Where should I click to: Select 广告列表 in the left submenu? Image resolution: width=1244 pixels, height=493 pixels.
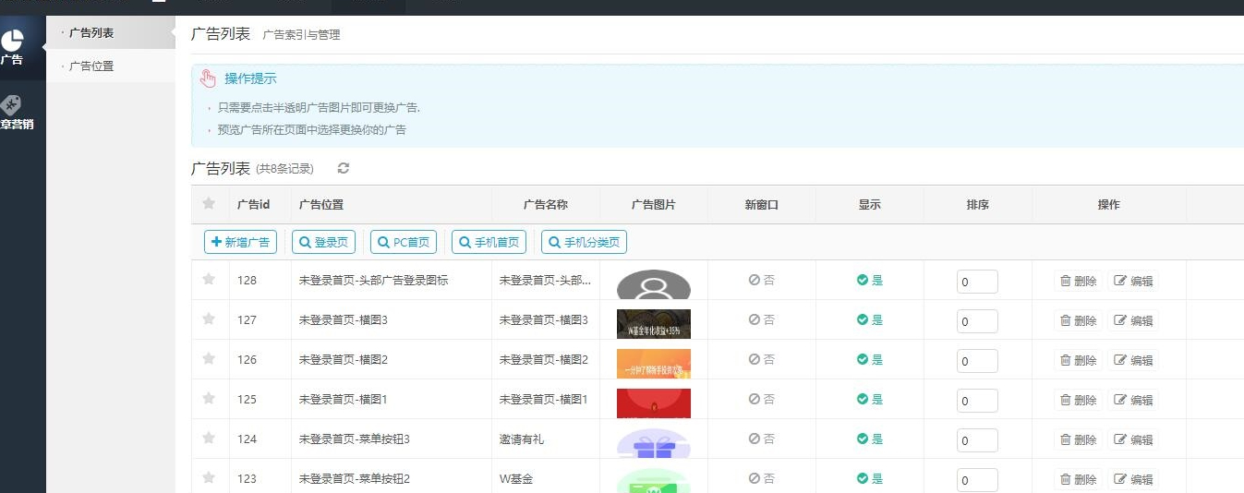pos(110,33)
